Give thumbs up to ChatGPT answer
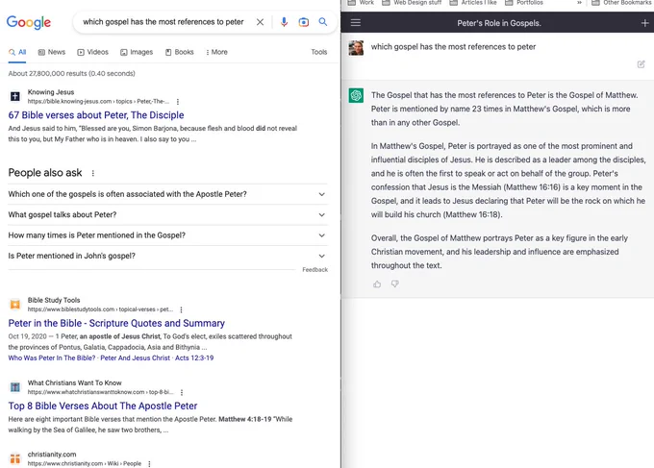Viewport: 654px width, 468px height. 377,284
